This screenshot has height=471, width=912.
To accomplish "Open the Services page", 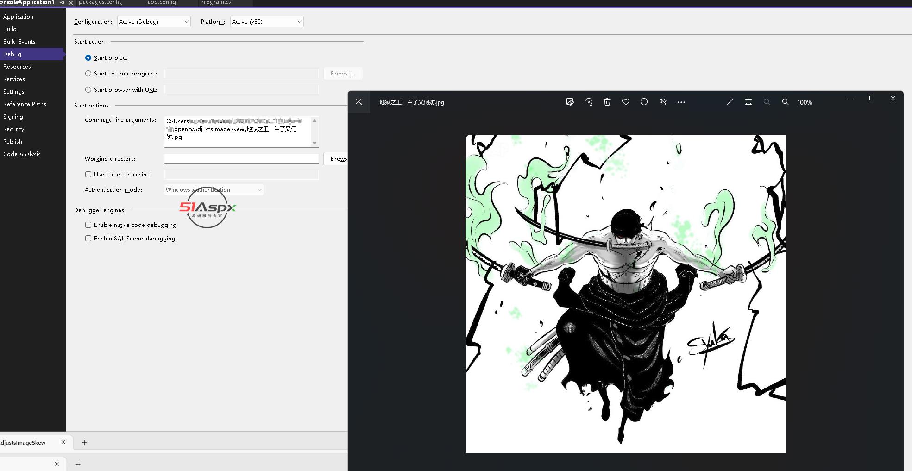I will click(x=14, y=79).
